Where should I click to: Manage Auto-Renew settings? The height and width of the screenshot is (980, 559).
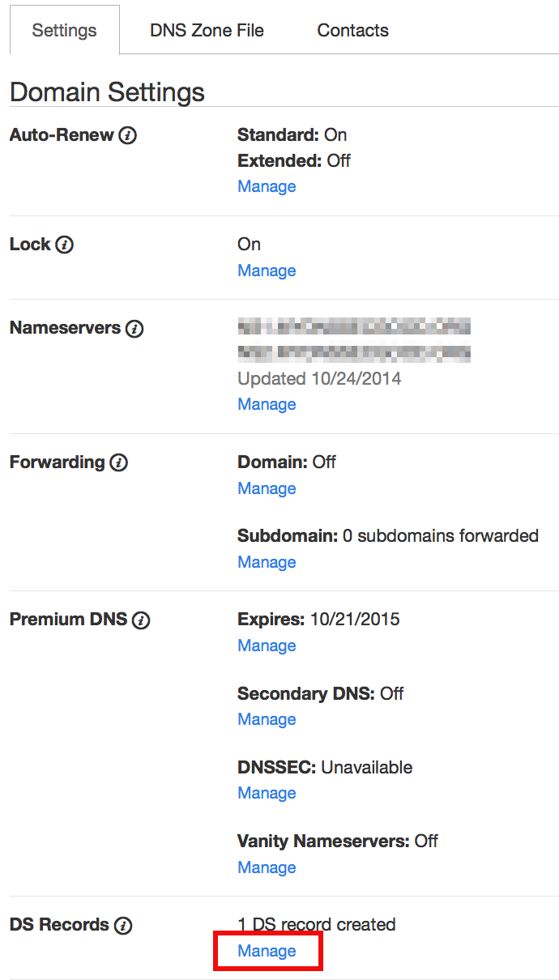point(267,186)
